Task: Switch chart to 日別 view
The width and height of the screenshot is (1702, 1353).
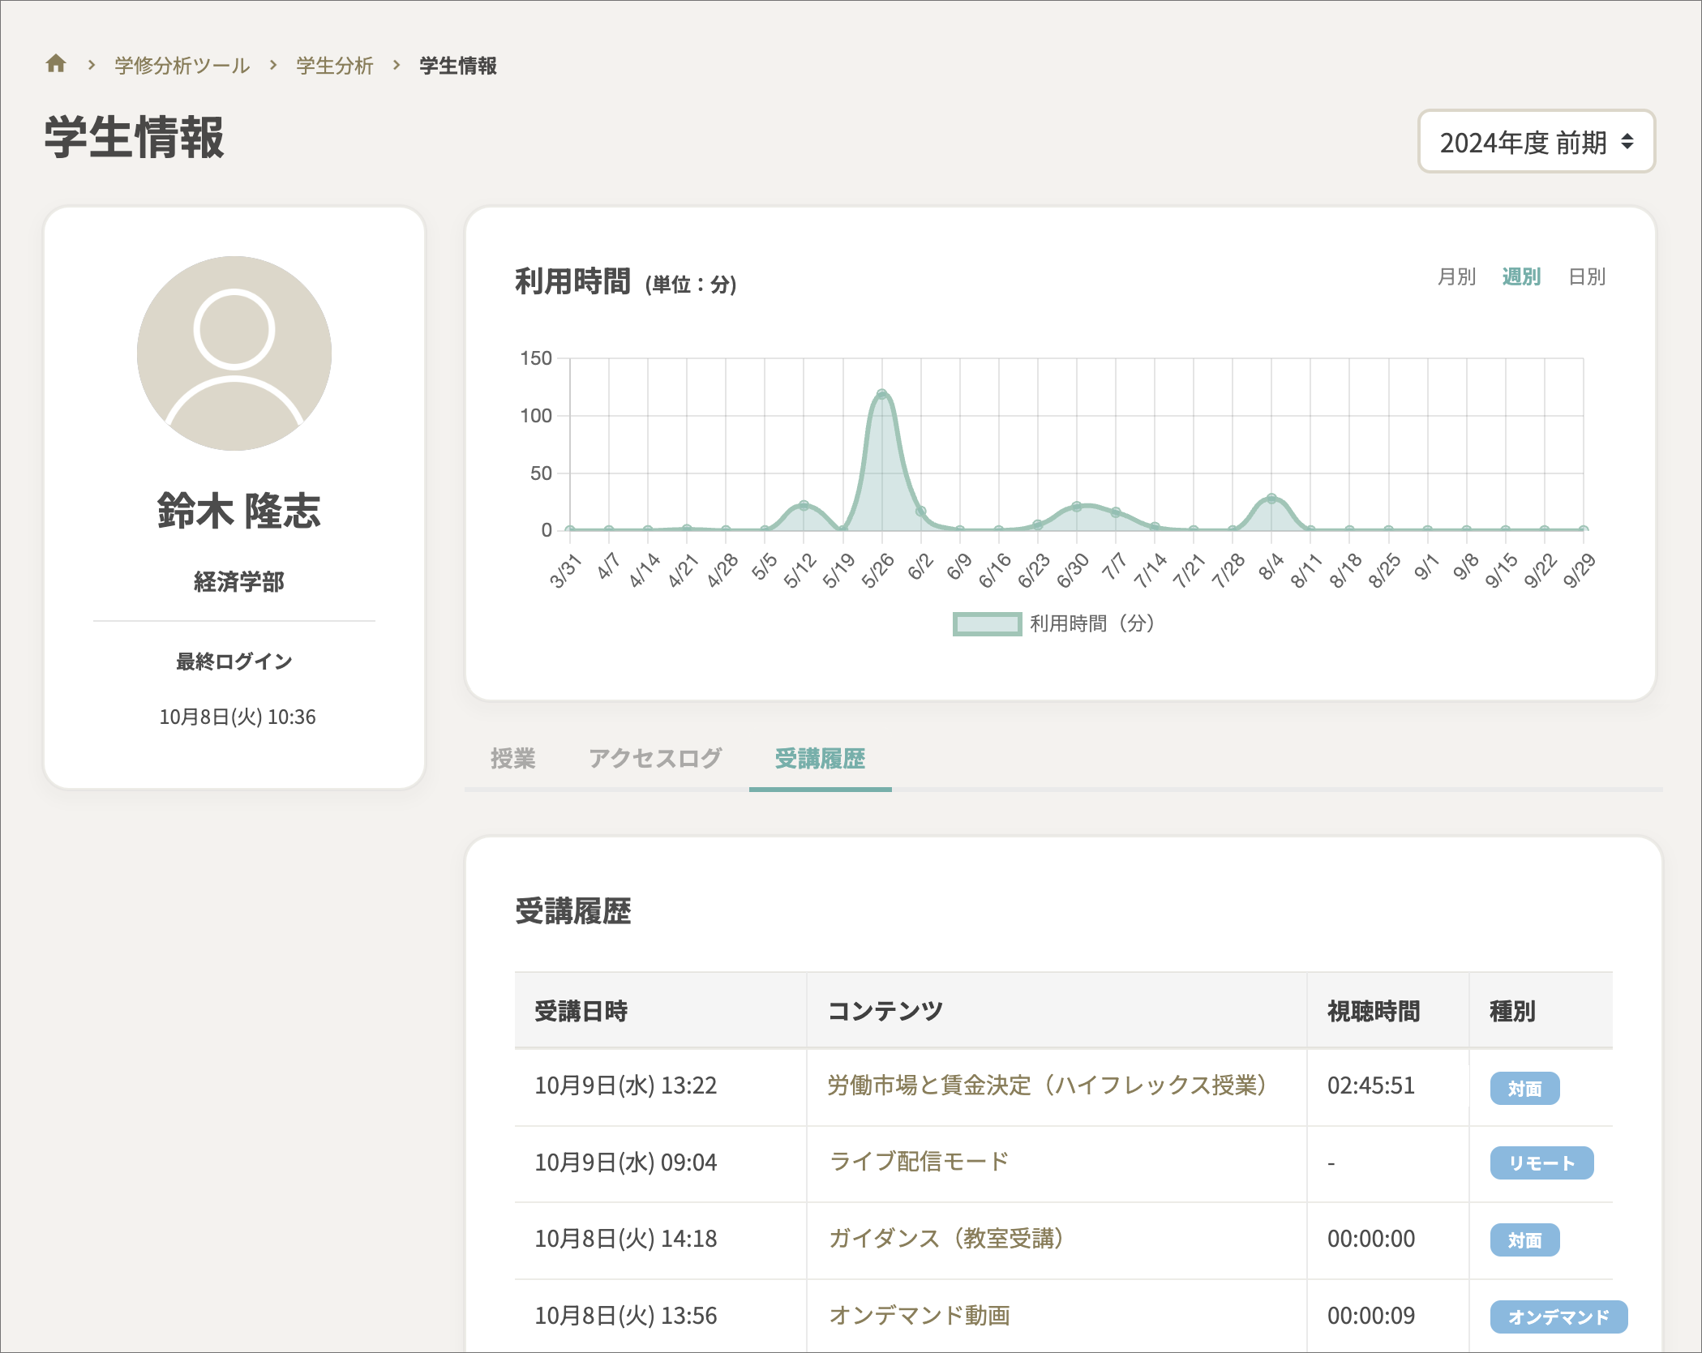Action: pos(1588,276)
